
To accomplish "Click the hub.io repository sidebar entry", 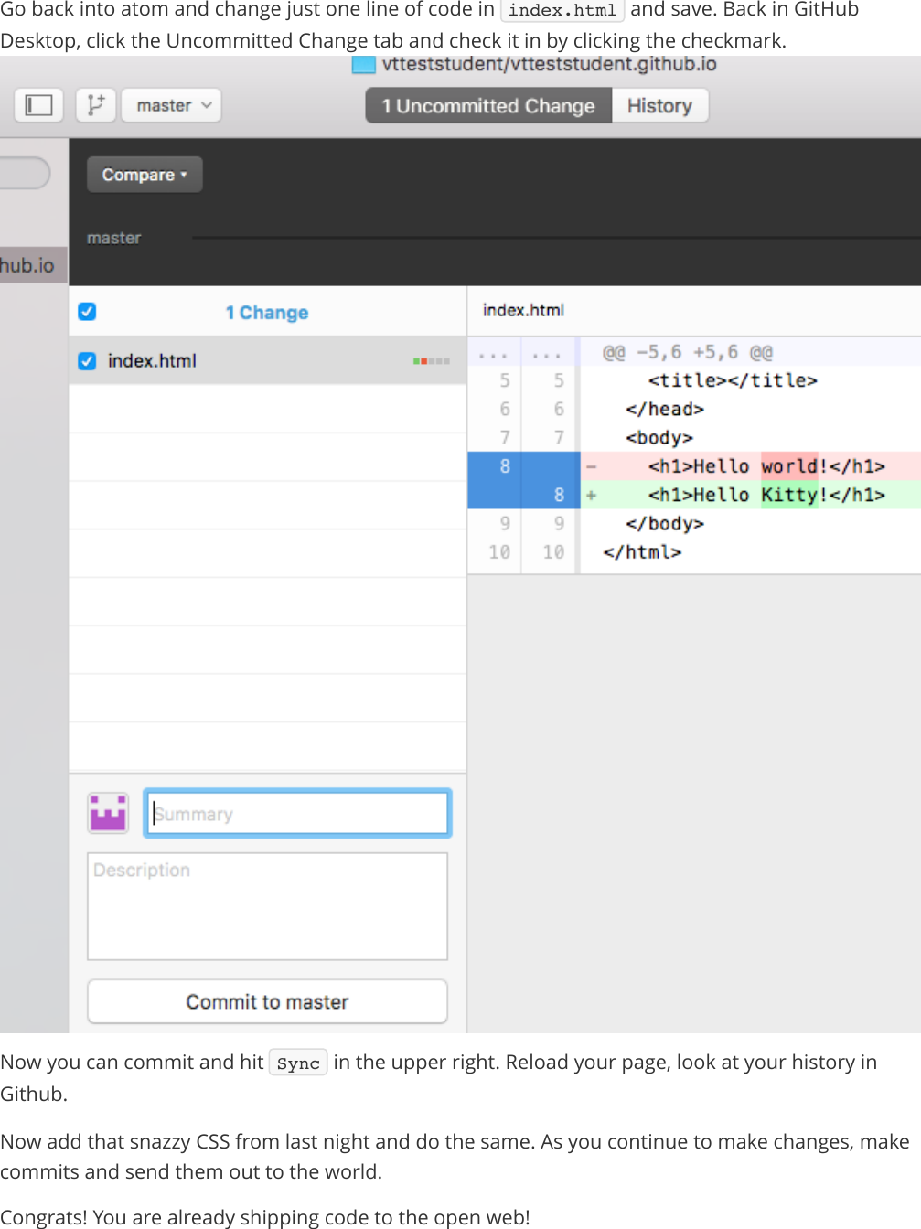I will point(33,265).
